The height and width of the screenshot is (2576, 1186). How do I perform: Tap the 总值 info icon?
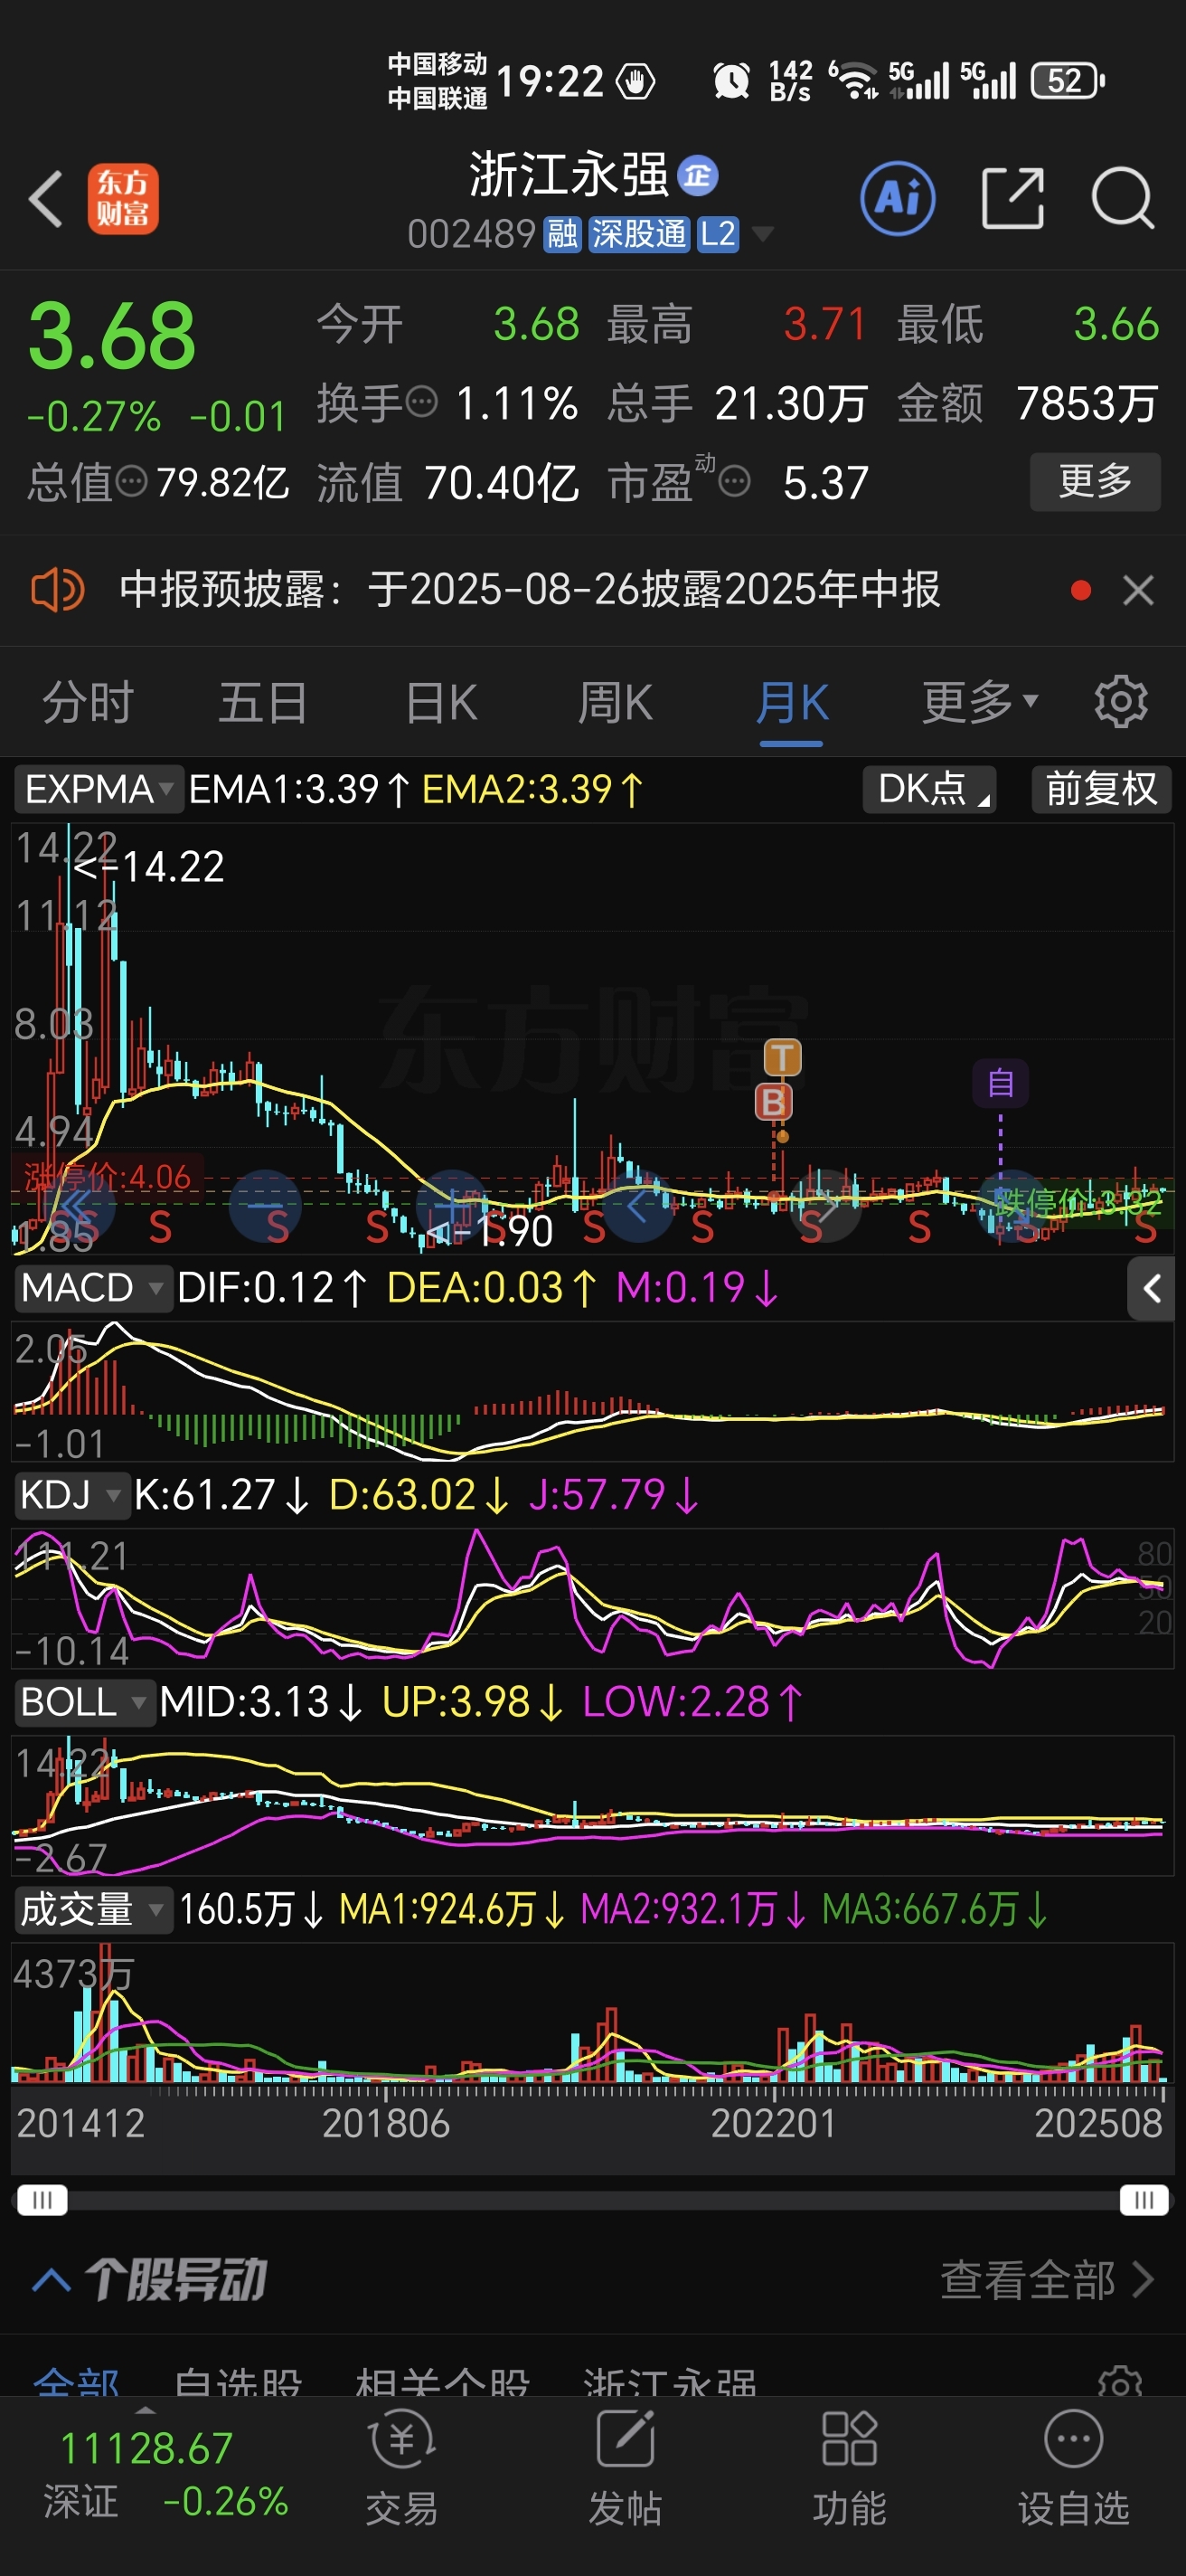(x=132, y=482)
